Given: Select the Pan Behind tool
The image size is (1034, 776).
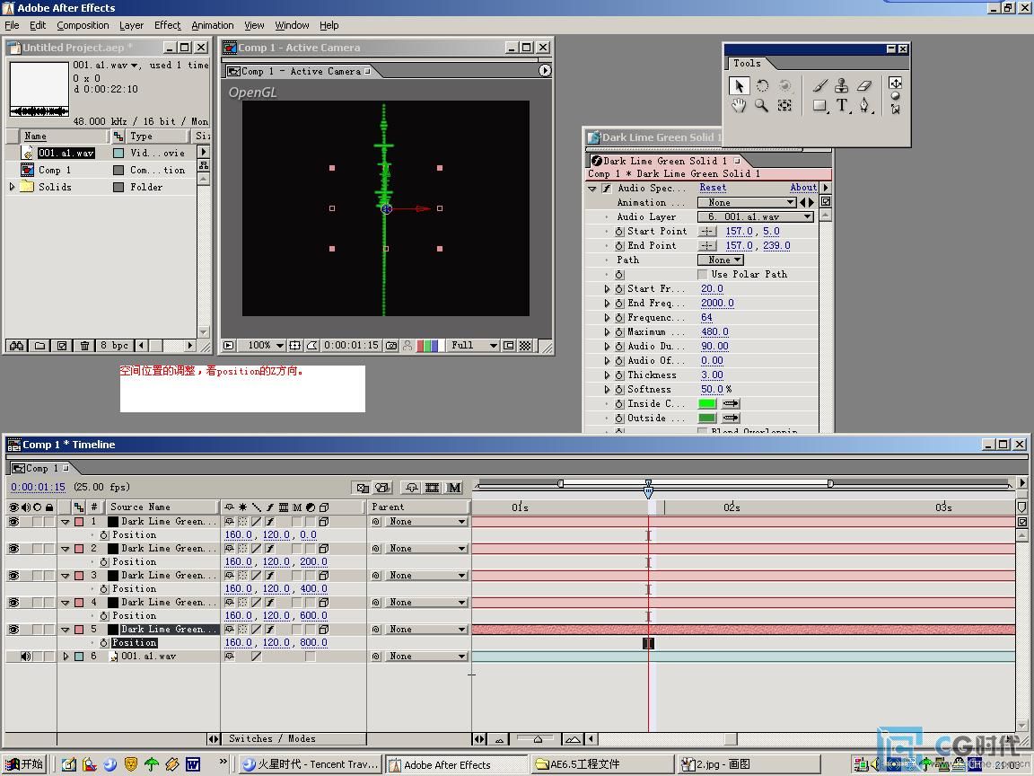Looking at the screenshot, I should (784, 106).
